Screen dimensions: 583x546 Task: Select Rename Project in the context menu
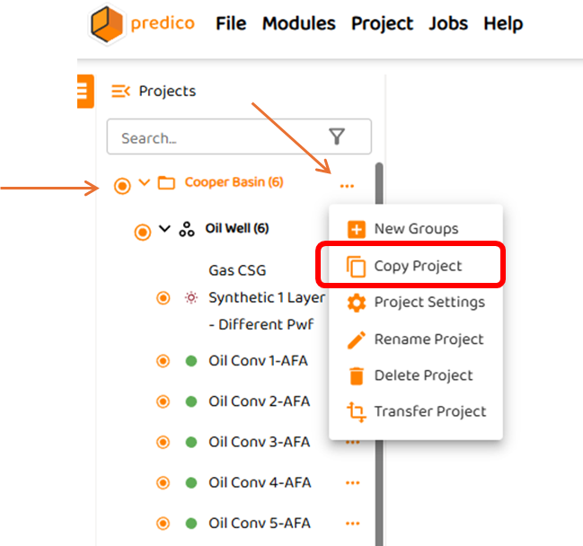click(428, 339)
